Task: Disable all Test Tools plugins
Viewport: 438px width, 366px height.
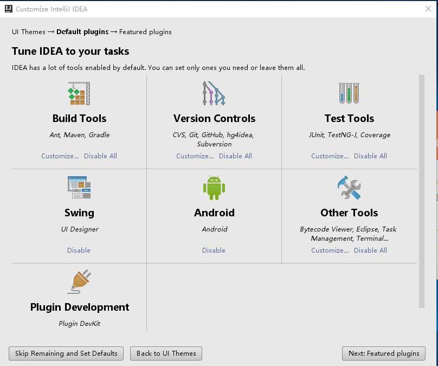Action: coord(370,156)
